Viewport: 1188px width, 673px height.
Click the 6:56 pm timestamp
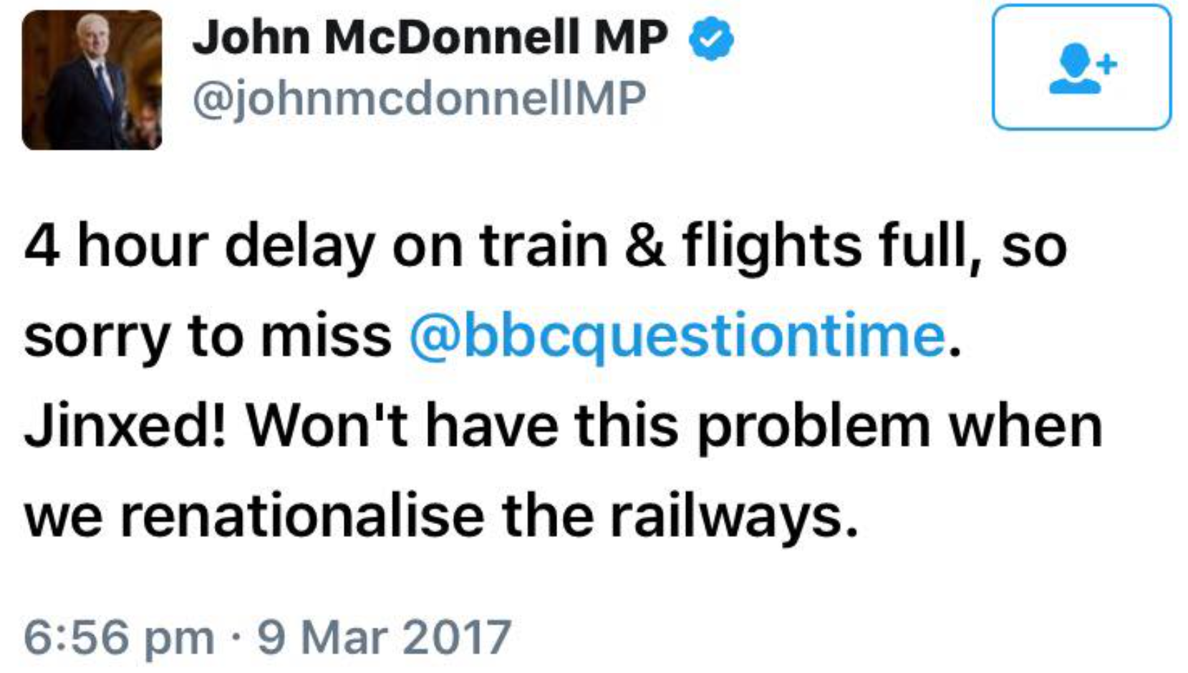click(119, 636)
